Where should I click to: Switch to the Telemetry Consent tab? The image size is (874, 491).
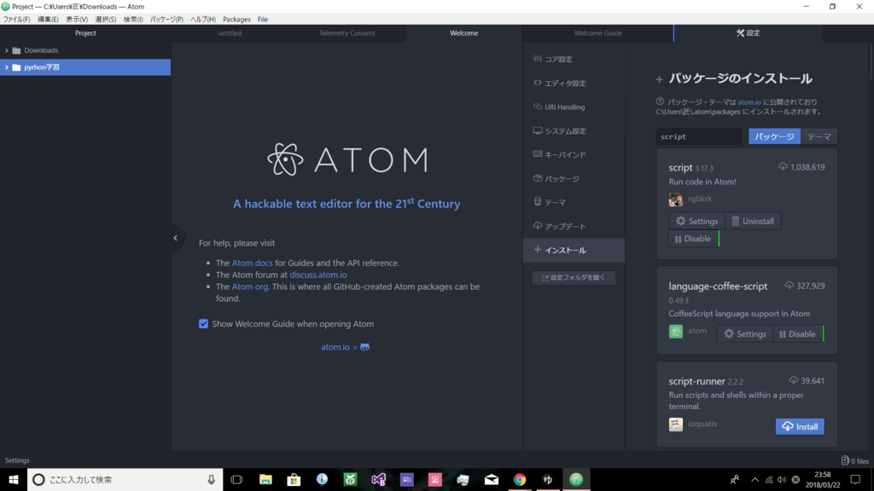(x=347, y=33)
